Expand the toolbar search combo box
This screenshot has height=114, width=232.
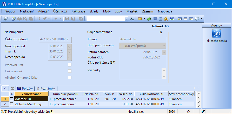point(127,19)
